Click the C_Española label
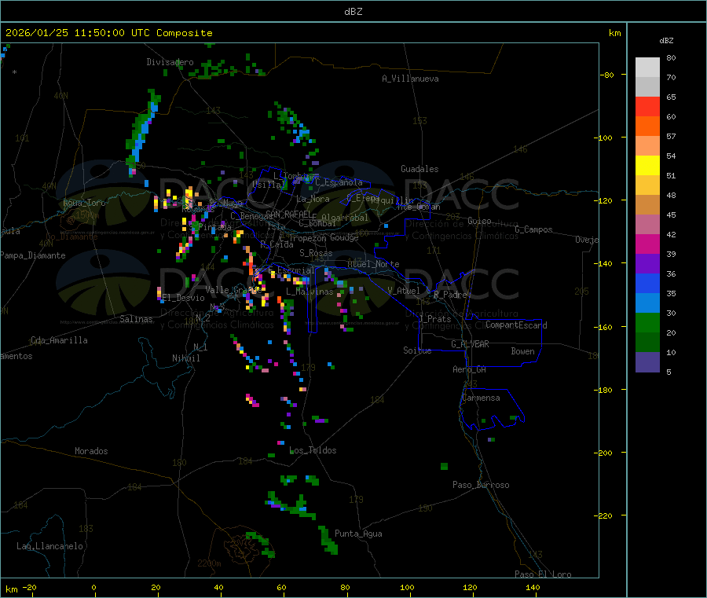Screen dimensions: 707x598 pos(339,182)
